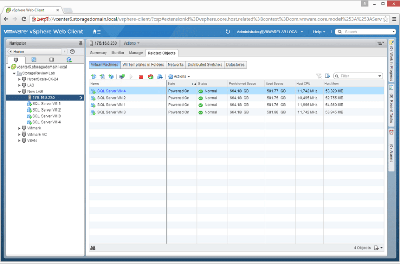
Task: Select SQL Server VM 2 row in table
Action: point(236,98)
